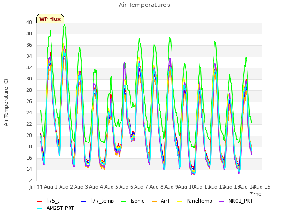
Task: Click the cyan AM25T_PRT color marker
Action: (40, 209)
